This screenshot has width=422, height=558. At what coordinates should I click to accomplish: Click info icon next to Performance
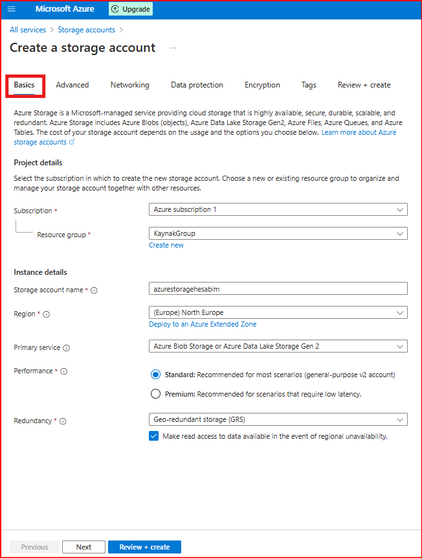pyautogui.click(x=63, y=372)
